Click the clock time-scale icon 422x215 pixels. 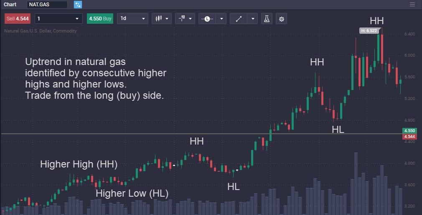tap(207, 19)
